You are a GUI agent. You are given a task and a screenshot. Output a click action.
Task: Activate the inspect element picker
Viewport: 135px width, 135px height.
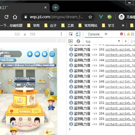pos(71,34)
